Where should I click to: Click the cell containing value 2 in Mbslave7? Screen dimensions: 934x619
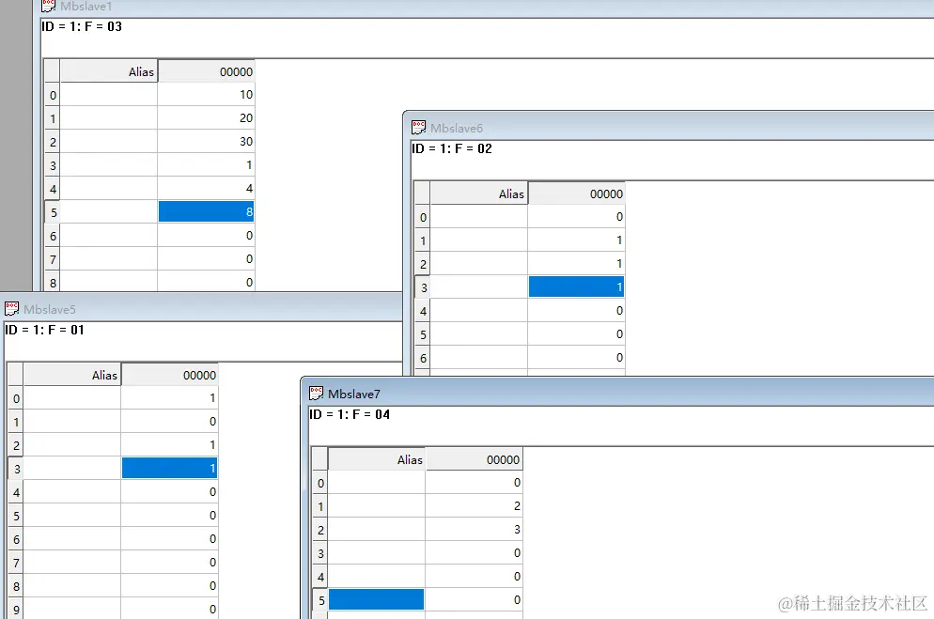coord(475,505)
